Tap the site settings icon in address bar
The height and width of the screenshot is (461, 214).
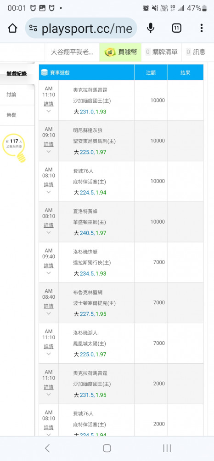(33, 28)
